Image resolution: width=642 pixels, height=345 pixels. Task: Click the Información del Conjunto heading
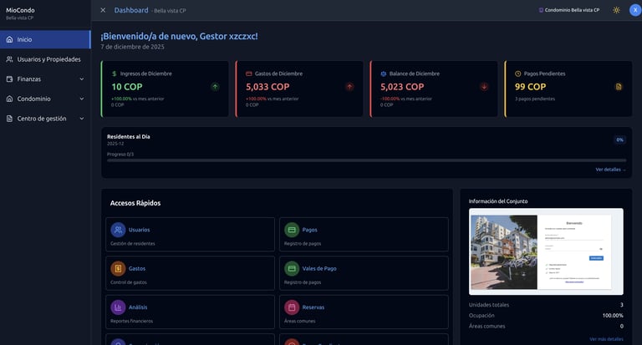(498, 201)
